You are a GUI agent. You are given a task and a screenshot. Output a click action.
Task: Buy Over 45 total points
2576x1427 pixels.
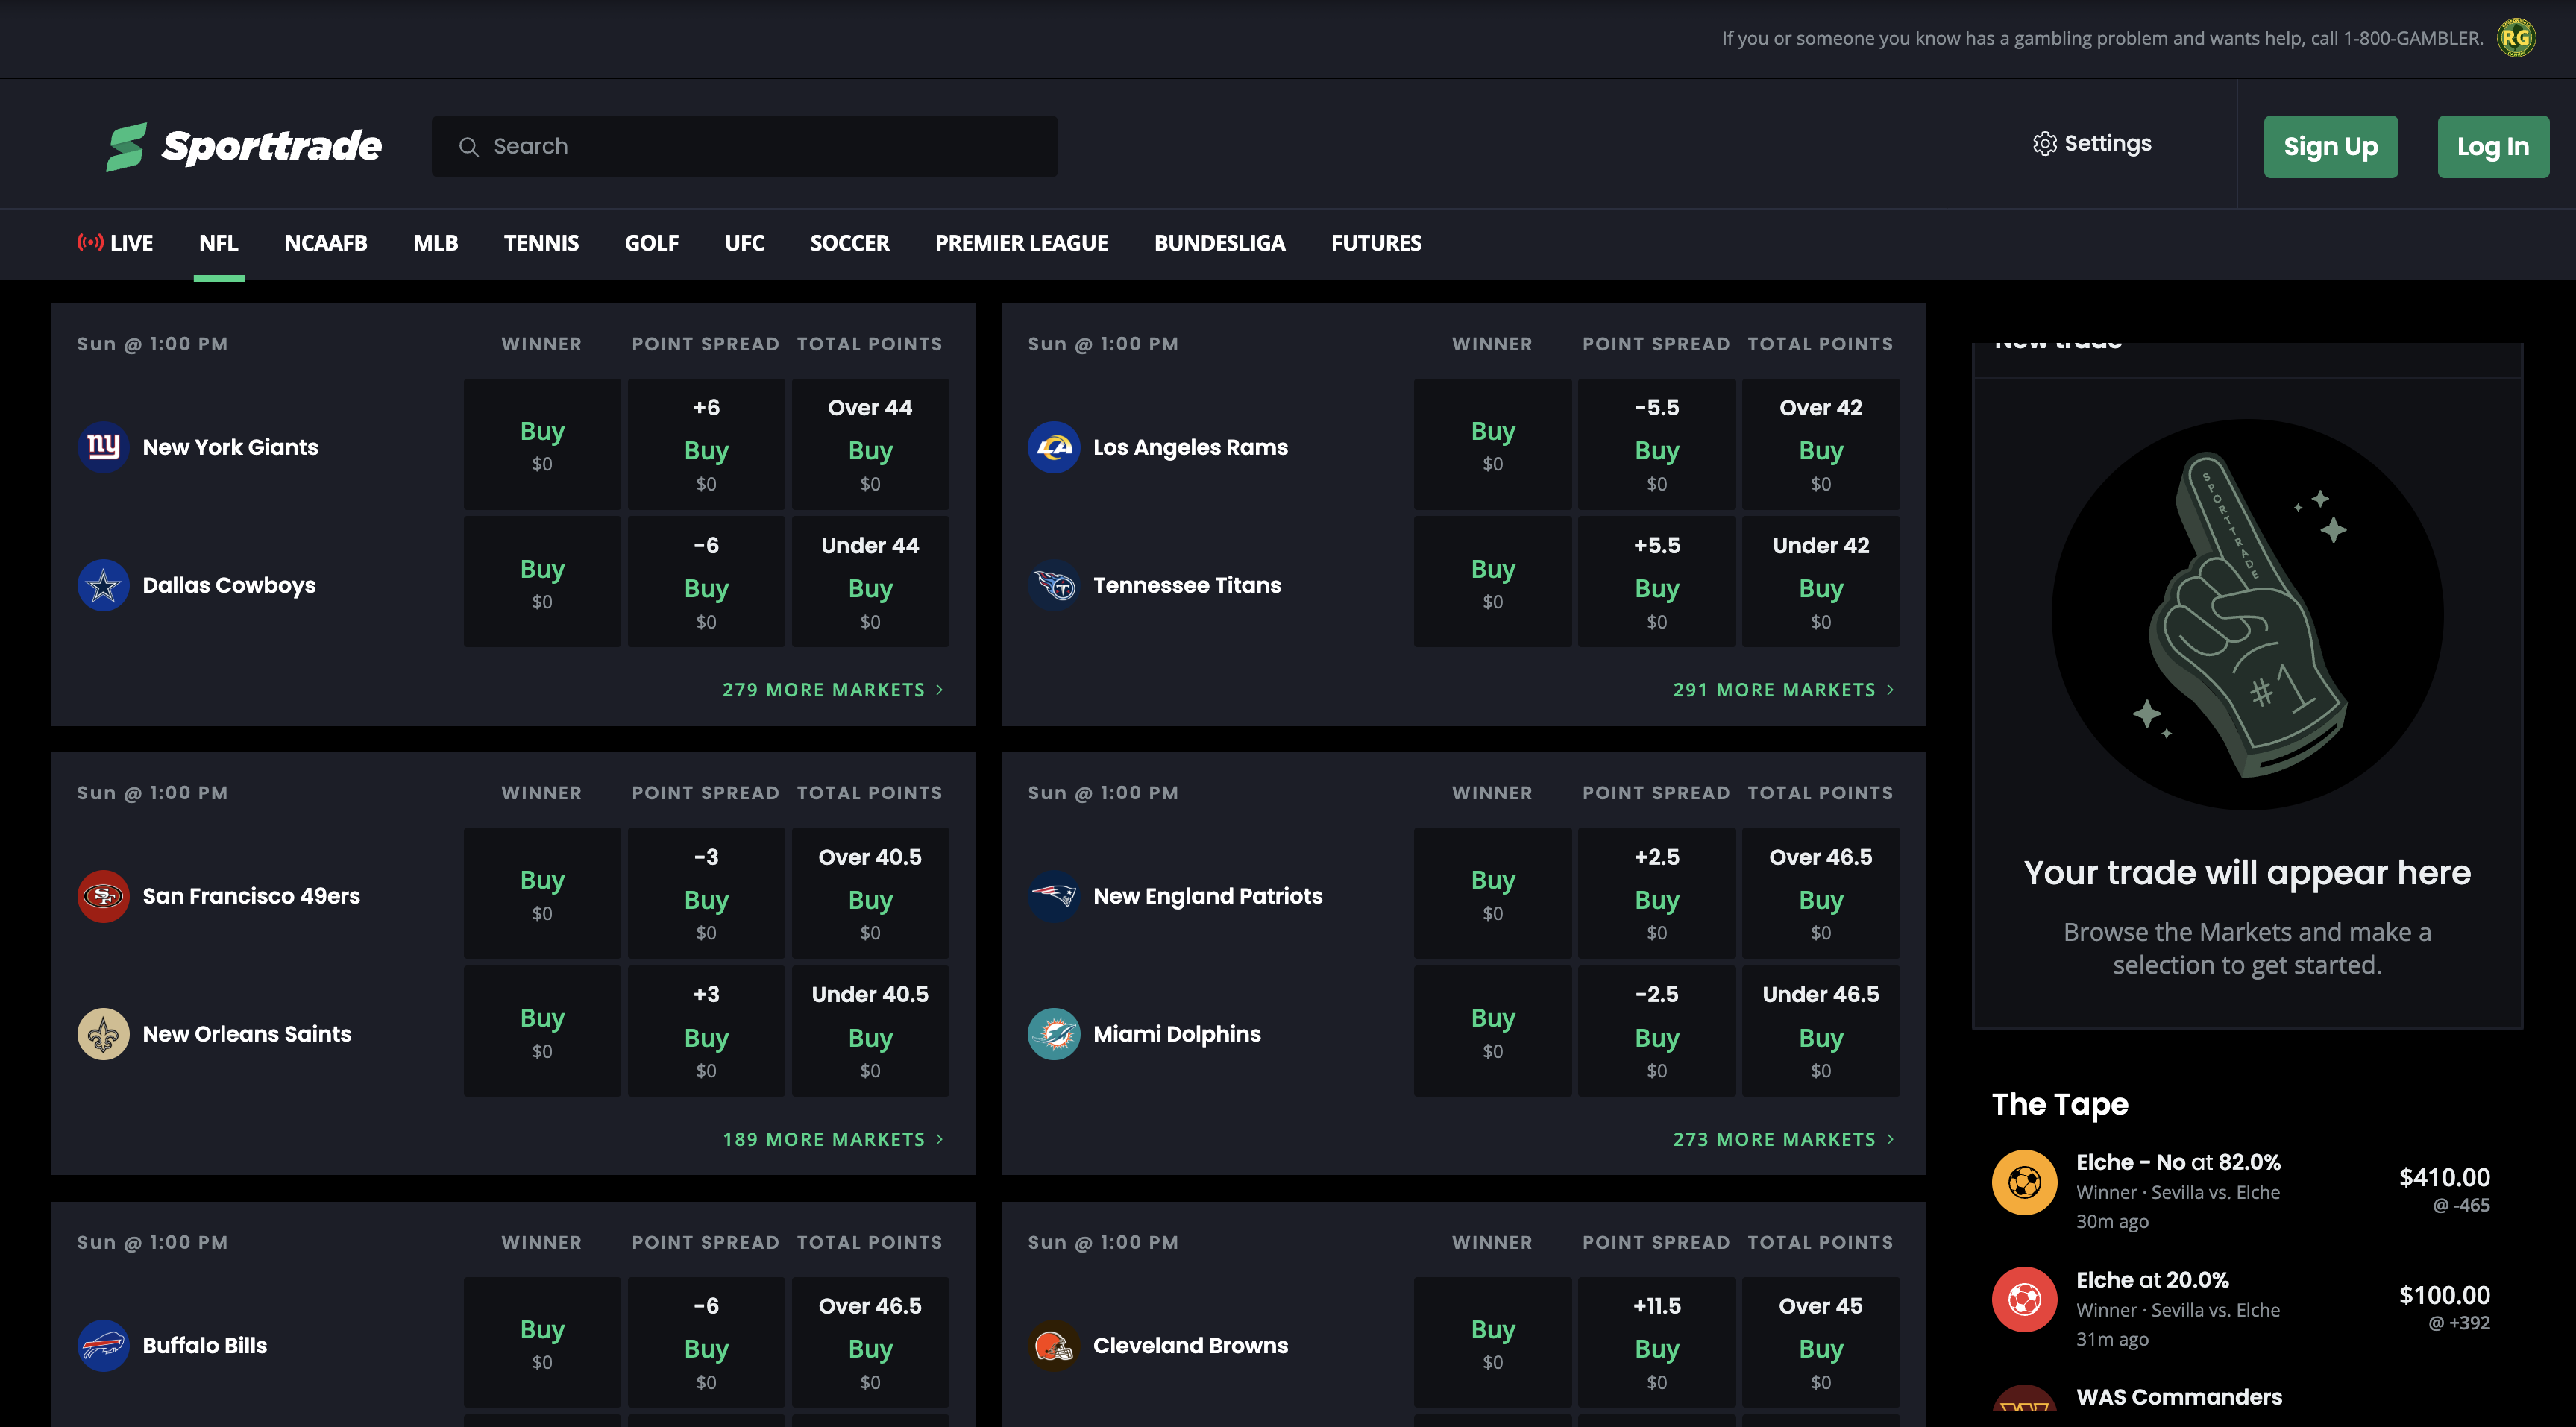[x=1821, y=1342]
